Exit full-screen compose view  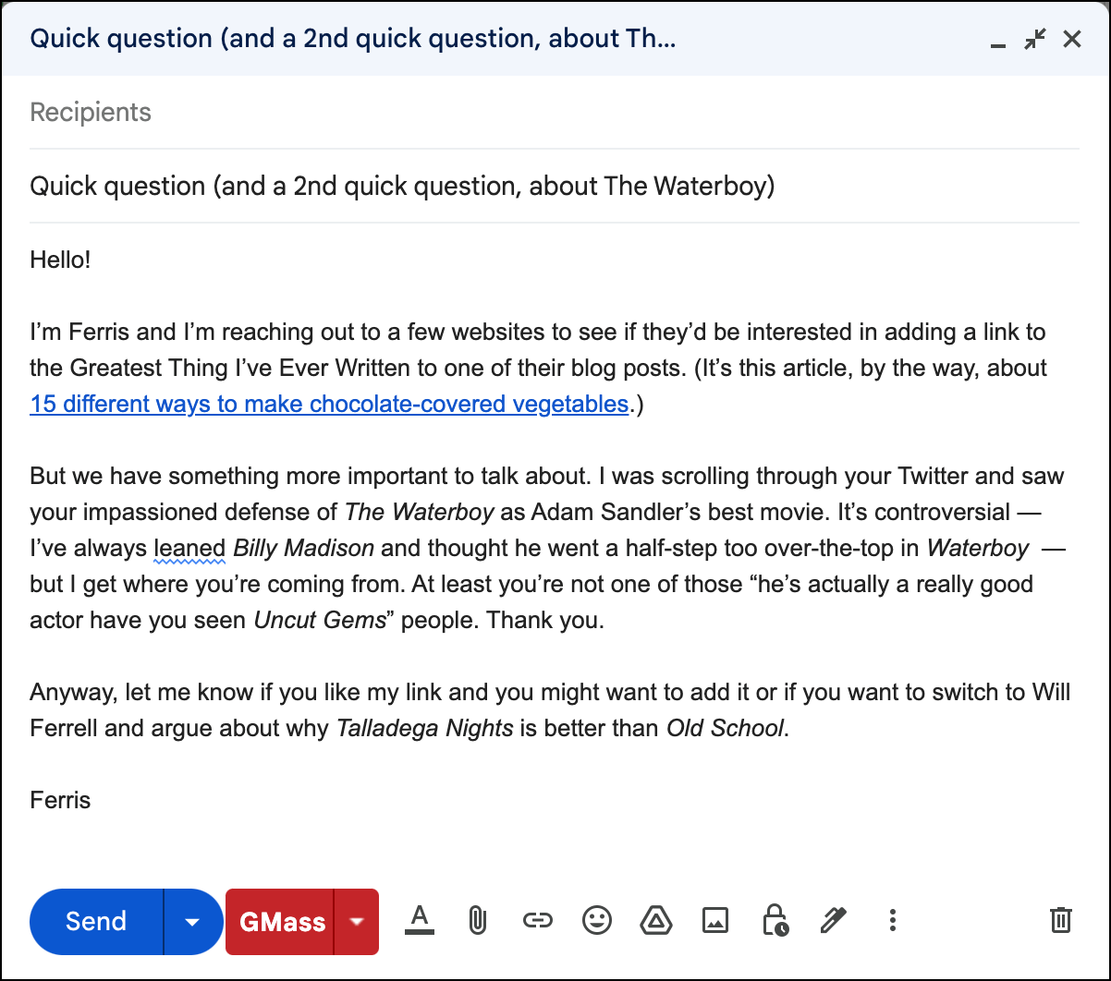[1034, 39]
